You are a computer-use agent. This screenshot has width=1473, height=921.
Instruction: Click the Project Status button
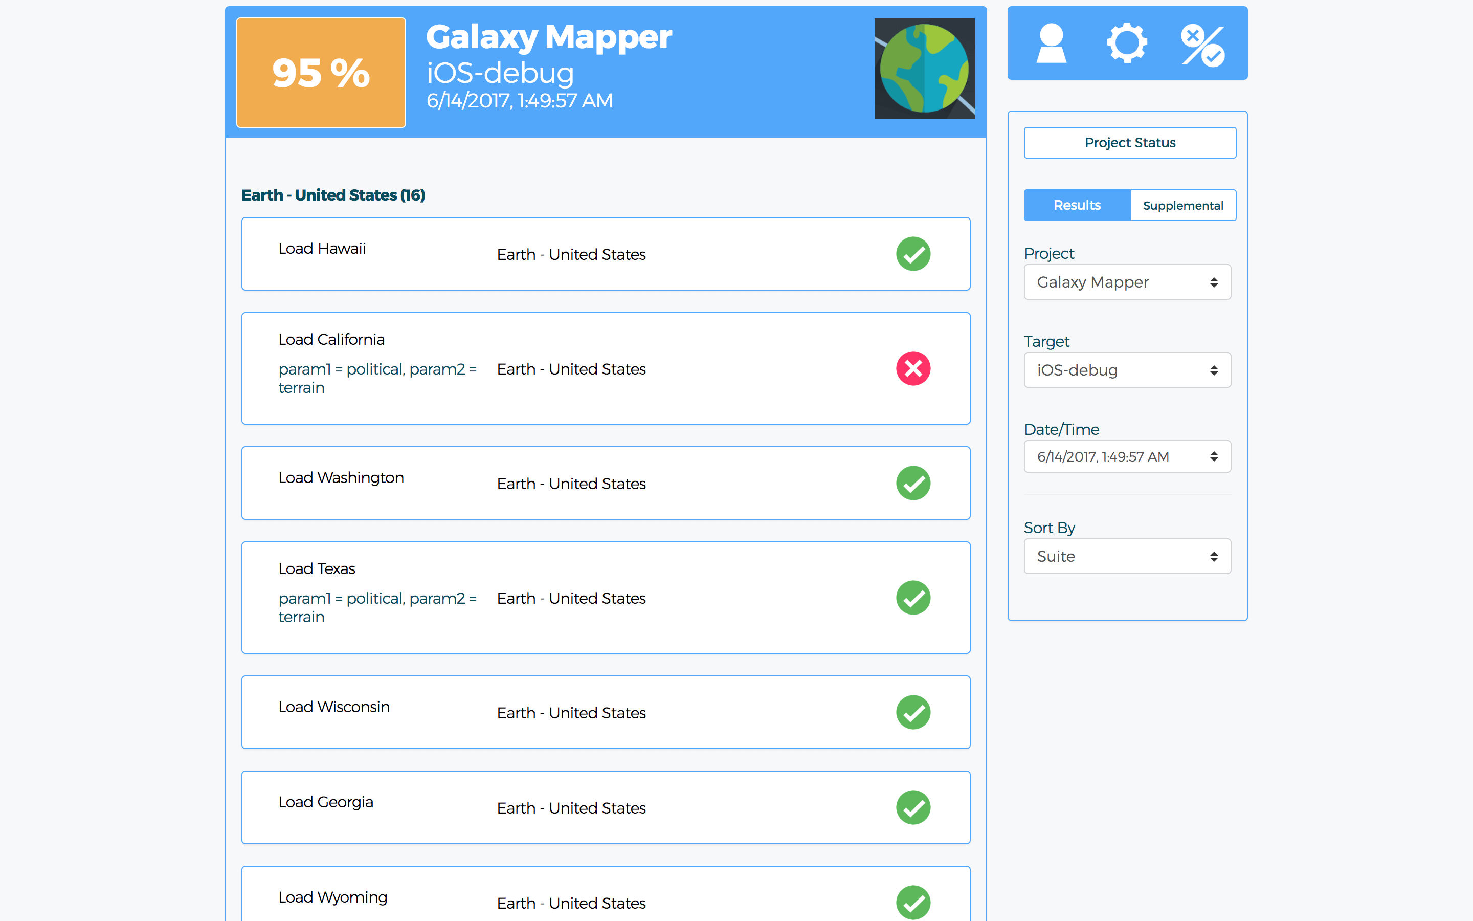coord(1130,143)
